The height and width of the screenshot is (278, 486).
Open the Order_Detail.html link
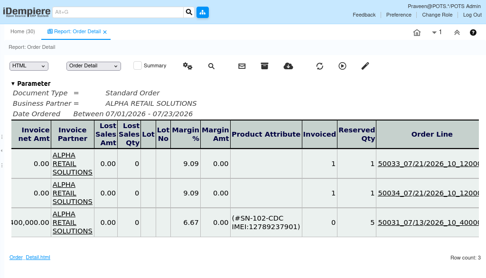pyautogui.click(x=30, y=257)
